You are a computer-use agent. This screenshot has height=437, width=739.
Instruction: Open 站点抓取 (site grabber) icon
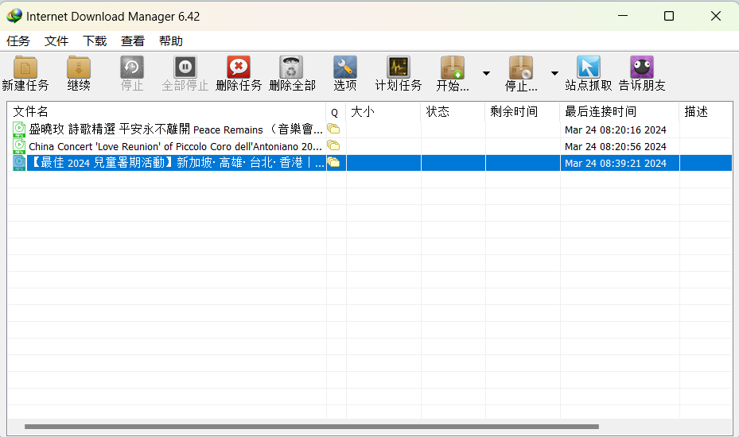click(588, 68)
